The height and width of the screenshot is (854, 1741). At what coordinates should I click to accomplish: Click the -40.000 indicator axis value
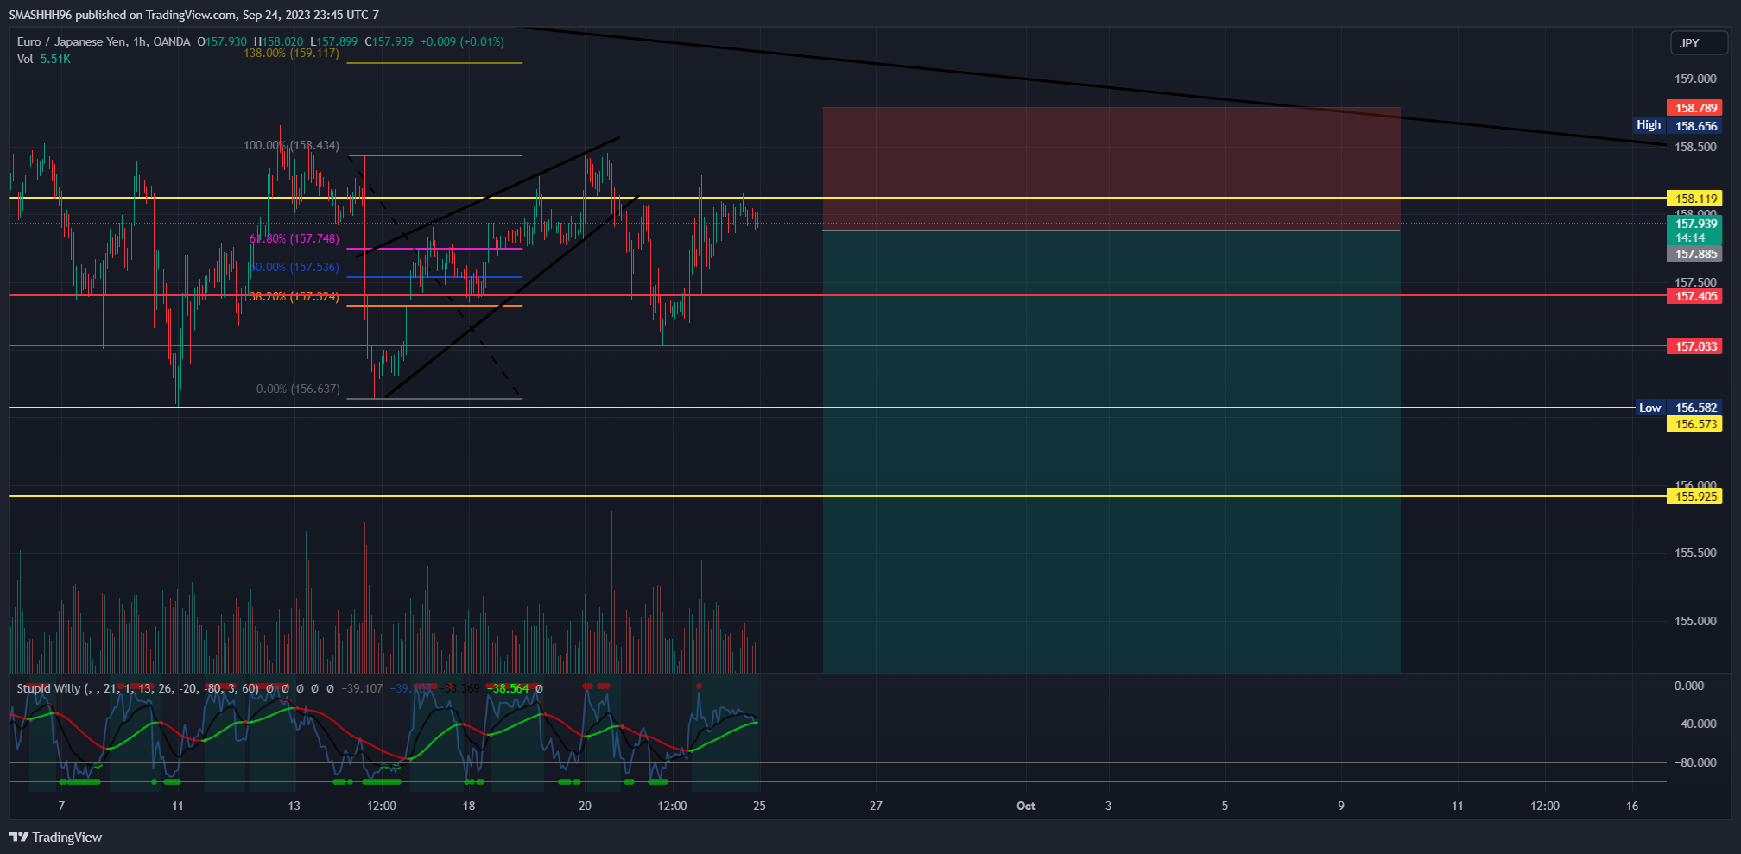pyautogui.click(x=1695, y=724)
